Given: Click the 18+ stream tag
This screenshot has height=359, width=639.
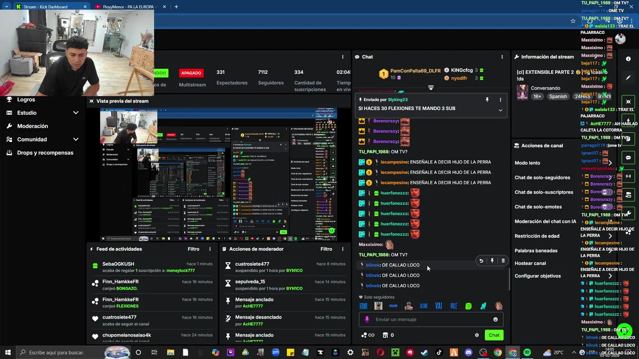Looking at the screenshot, I should pyautogui.click(x=537, y=96).
